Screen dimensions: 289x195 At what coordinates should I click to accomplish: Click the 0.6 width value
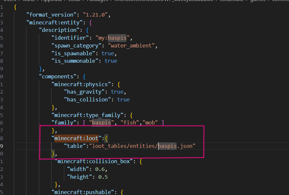click(101, 169)
